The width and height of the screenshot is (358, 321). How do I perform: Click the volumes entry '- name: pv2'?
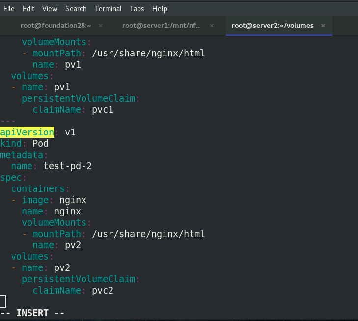tap(40, 268)
